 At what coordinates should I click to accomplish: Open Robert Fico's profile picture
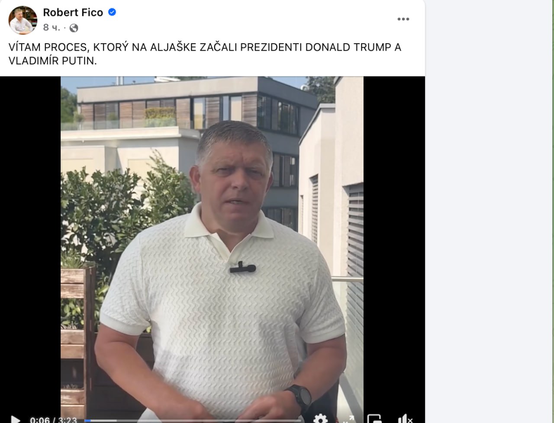23,20
